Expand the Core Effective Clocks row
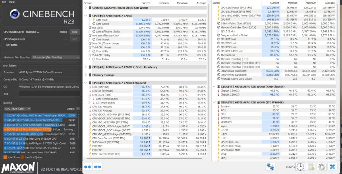The image size is (342, 174). [x=90, y=32]
